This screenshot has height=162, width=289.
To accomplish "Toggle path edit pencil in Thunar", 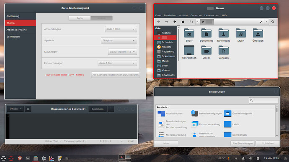I will 261,22.
